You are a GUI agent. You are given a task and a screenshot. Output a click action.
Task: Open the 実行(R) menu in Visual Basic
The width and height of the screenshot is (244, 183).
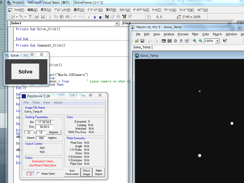pyautogui.click(x=111, y=10)
